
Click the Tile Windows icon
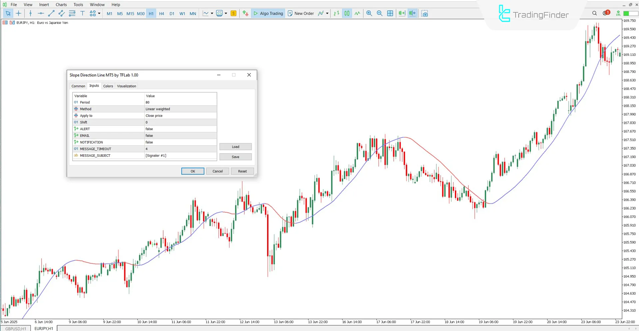pyautogui.click(x=390, y=13)
